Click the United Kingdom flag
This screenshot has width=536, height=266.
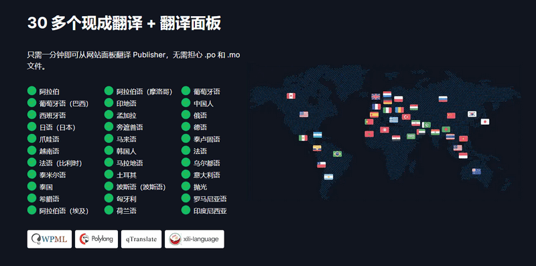point(376,96)
